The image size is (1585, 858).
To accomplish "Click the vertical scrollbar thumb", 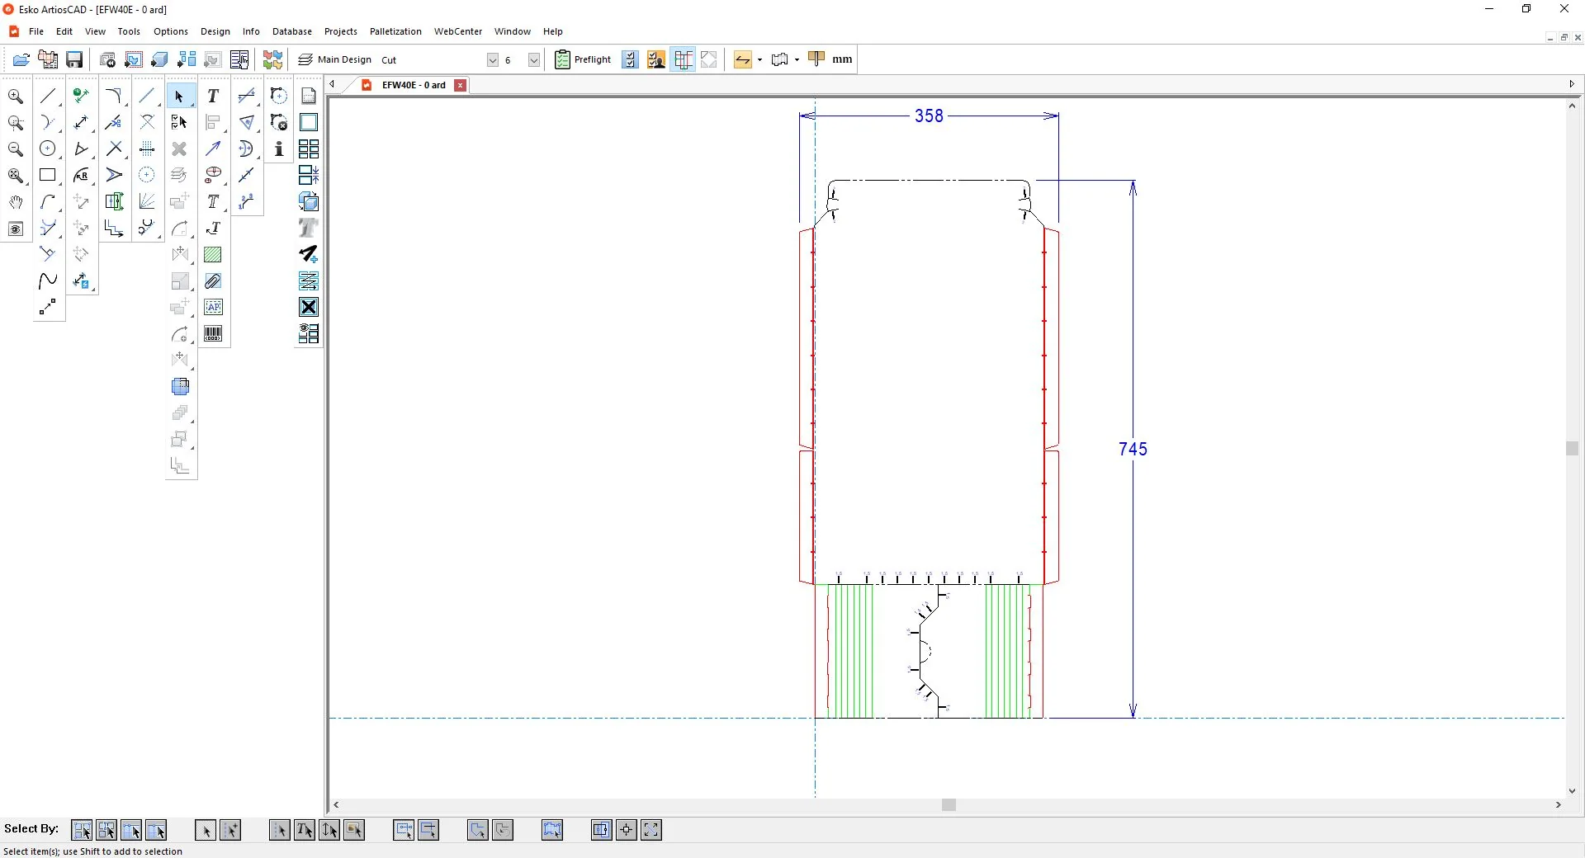I will 1572,448.
